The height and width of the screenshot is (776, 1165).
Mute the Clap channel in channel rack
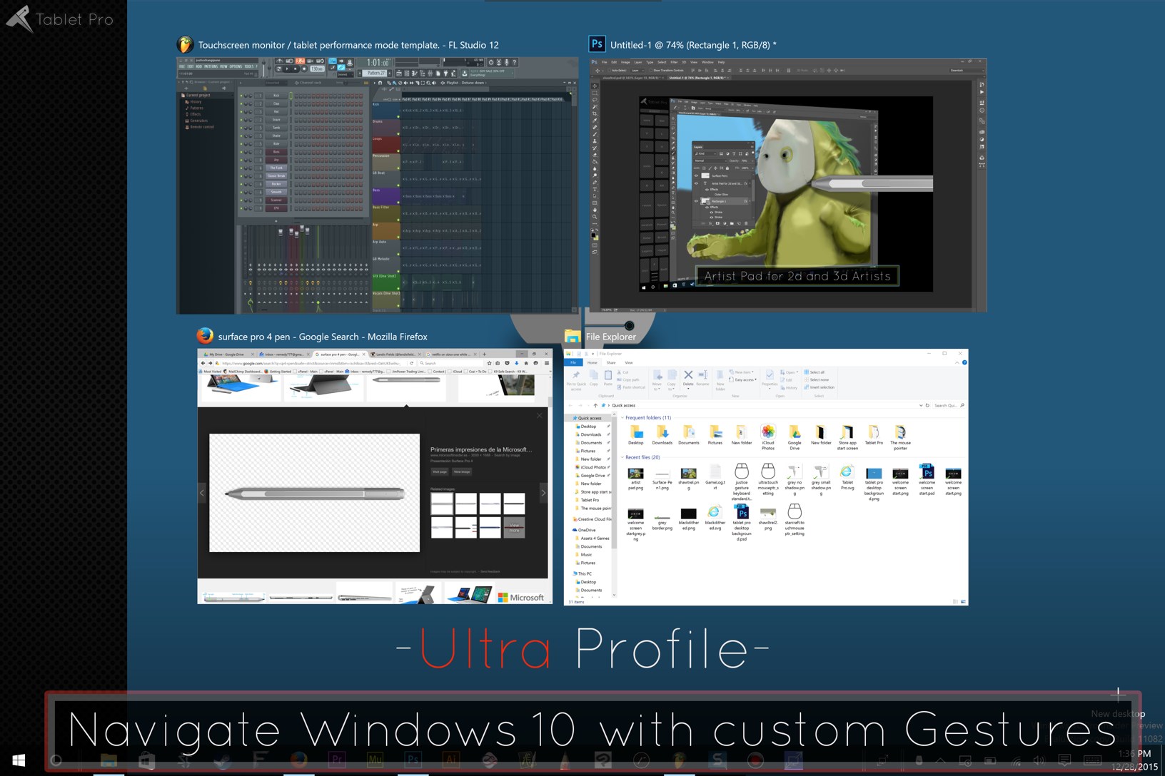[241, 103]
